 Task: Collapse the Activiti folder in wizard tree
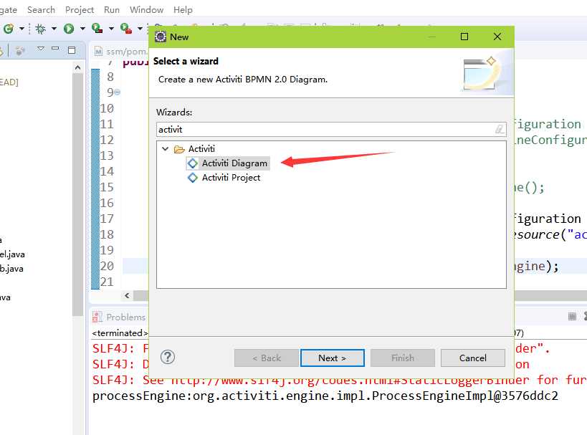click(165, 148)
